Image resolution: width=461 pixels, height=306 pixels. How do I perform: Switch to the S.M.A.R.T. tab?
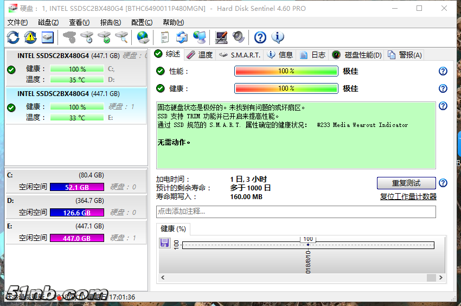click(240, 55)
